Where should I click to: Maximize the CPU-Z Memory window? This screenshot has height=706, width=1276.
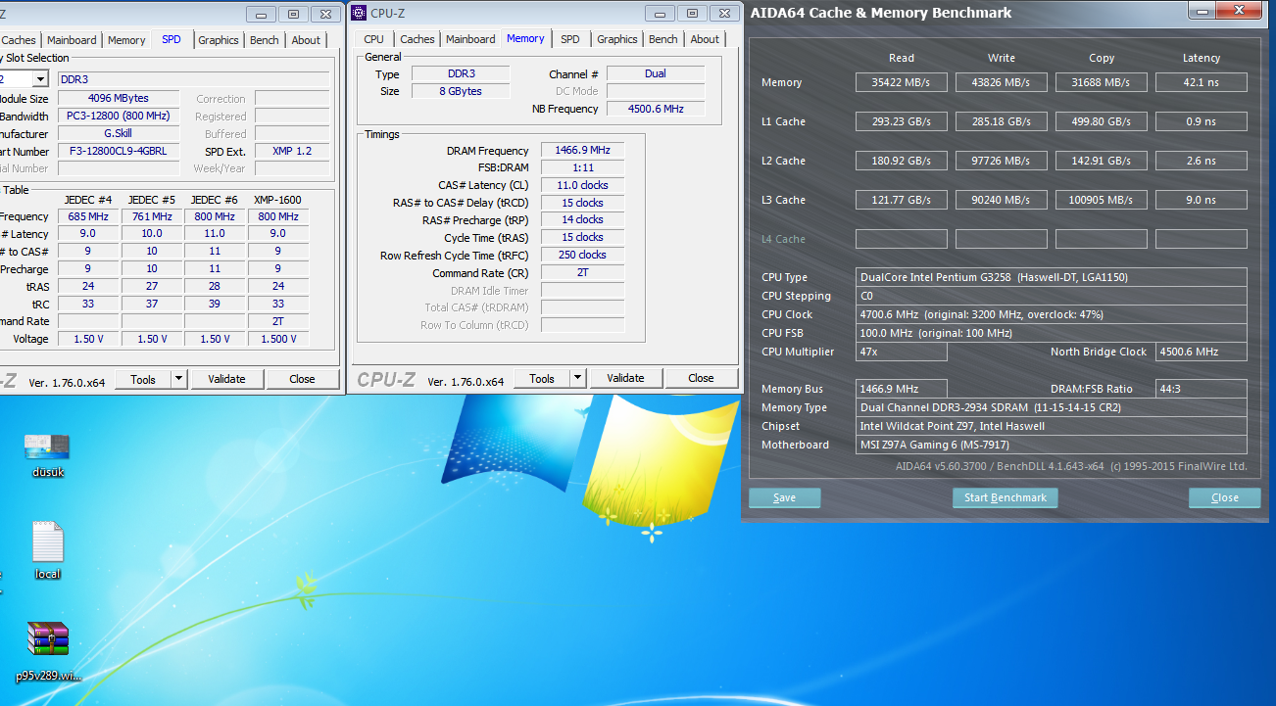coord(692,14)
